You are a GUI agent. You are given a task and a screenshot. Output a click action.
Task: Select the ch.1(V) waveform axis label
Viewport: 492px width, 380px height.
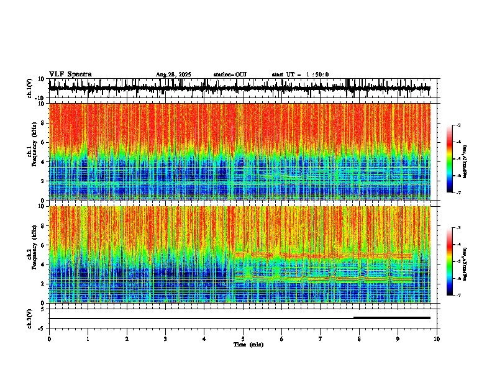(x=30, y=88)
